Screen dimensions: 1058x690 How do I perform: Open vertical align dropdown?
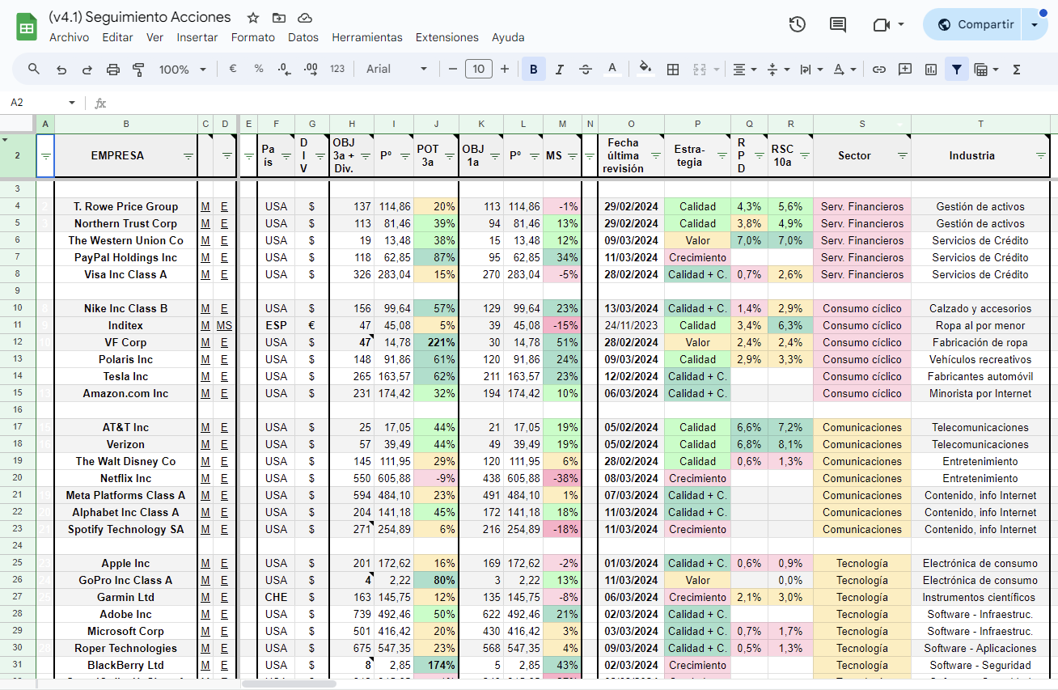click(x=778, y=70)
